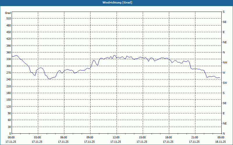
Task: Click the 420 value on the Grad axis
Action: pyautogui.click(x=9, y=39)
